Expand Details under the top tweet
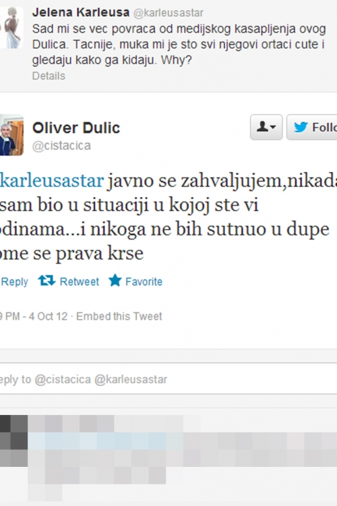 point(49,76)
